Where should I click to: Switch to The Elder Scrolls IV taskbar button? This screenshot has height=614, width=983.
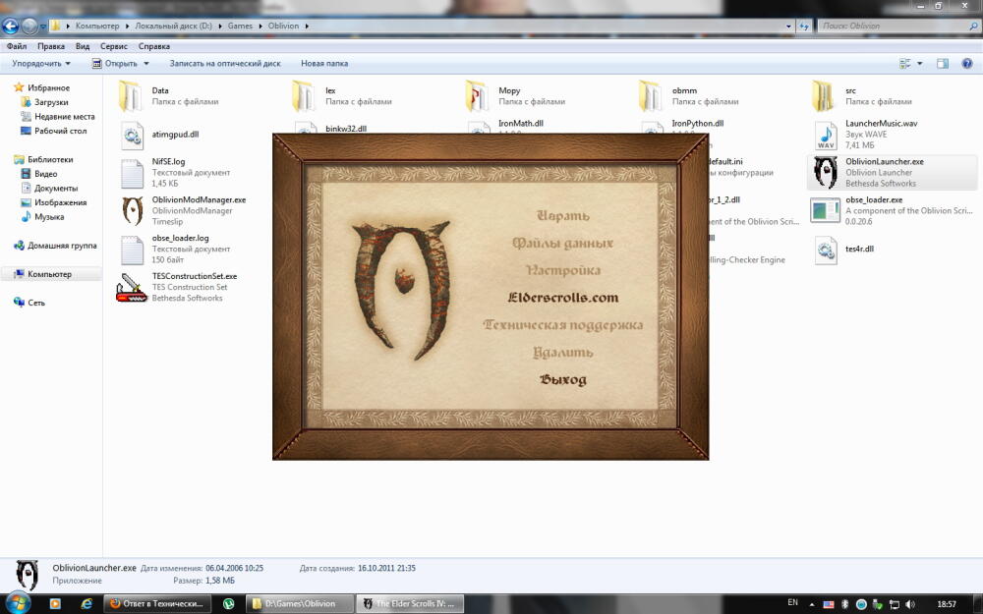[410, 604]
